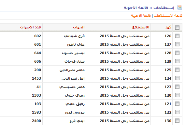Click the vote count 606

pos(38,61)
